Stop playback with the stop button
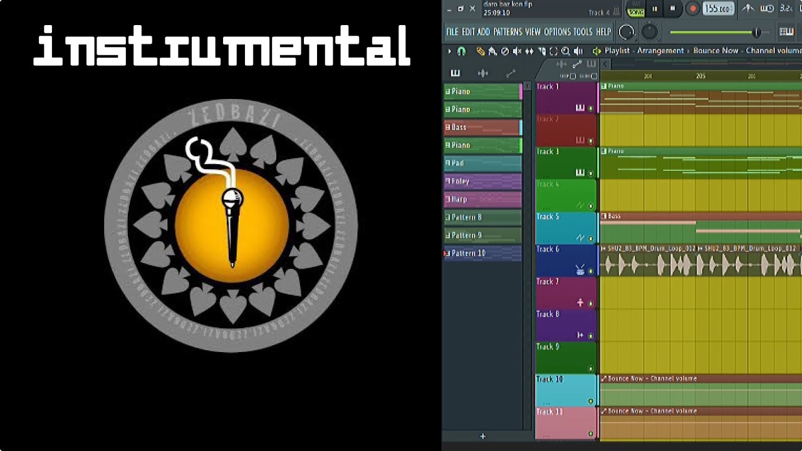Screen dimensions: 802x451 tap(673, 9)
